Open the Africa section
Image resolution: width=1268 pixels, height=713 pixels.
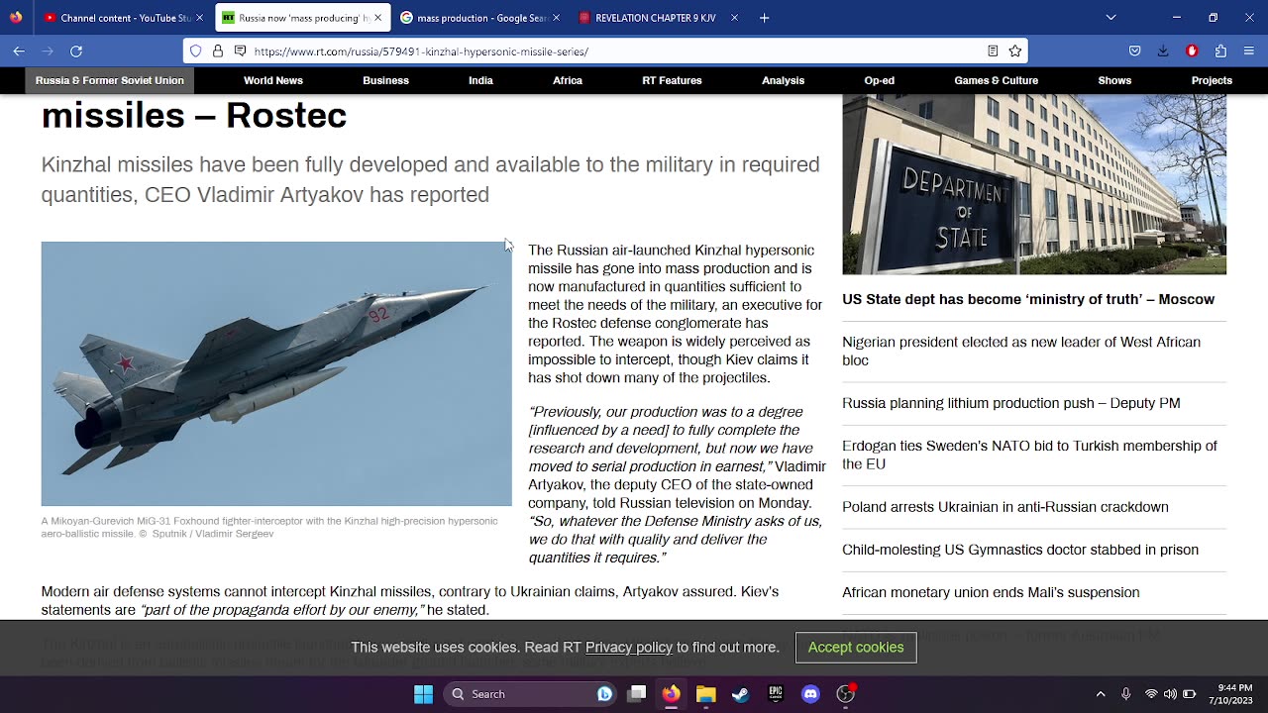tap(568, 80)
